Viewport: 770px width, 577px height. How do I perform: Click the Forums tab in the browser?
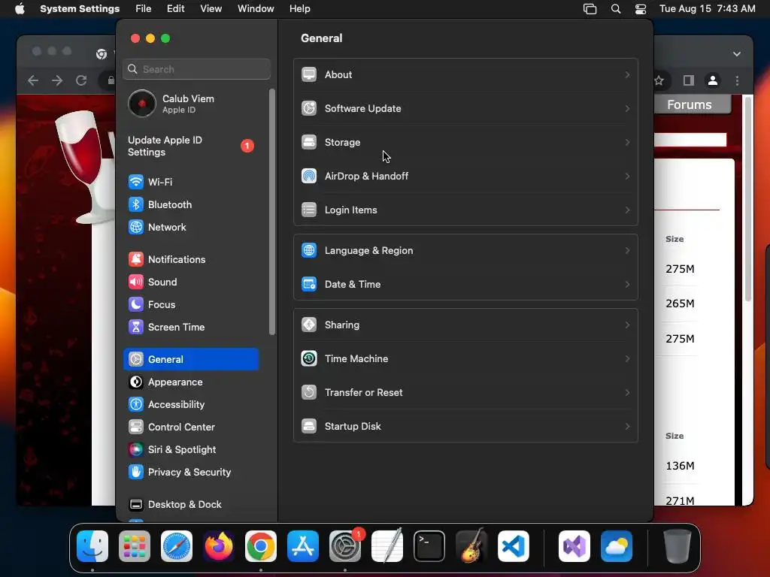(x=690, y=104)
